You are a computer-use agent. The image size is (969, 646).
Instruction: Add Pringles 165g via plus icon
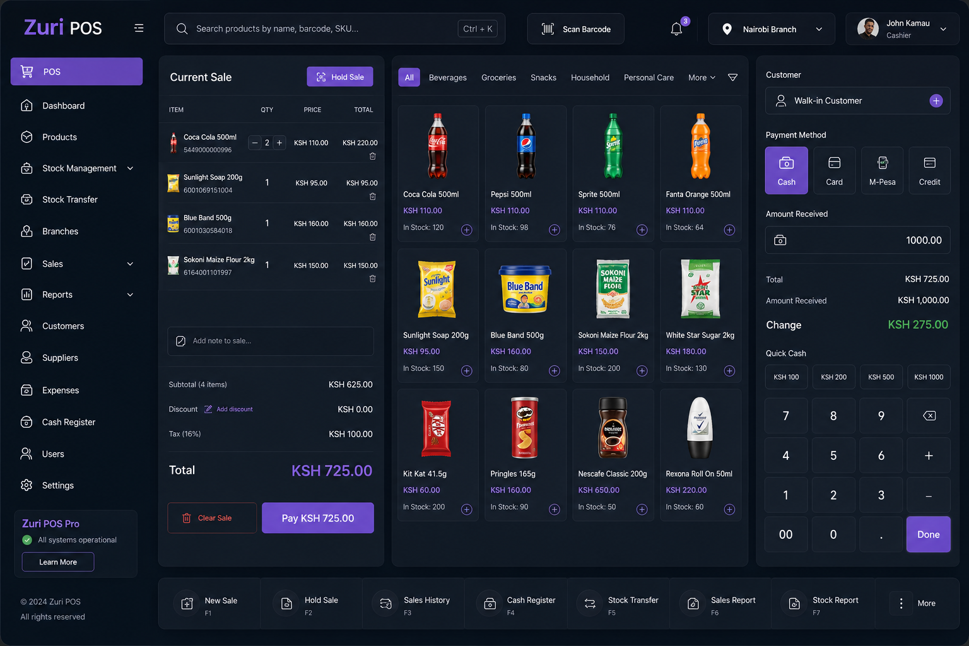click(x=555, y=509)
